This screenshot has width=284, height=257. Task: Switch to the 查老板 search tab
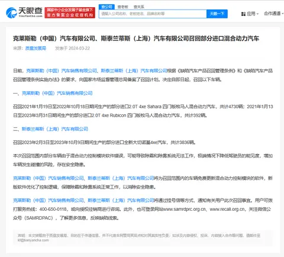coord(123,7)
